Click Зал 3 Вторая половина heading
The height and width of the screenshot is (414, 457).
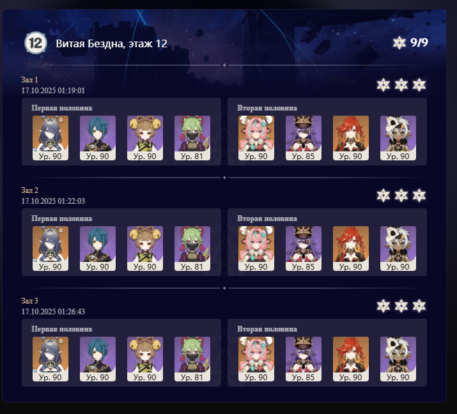(x=267, y=329)
